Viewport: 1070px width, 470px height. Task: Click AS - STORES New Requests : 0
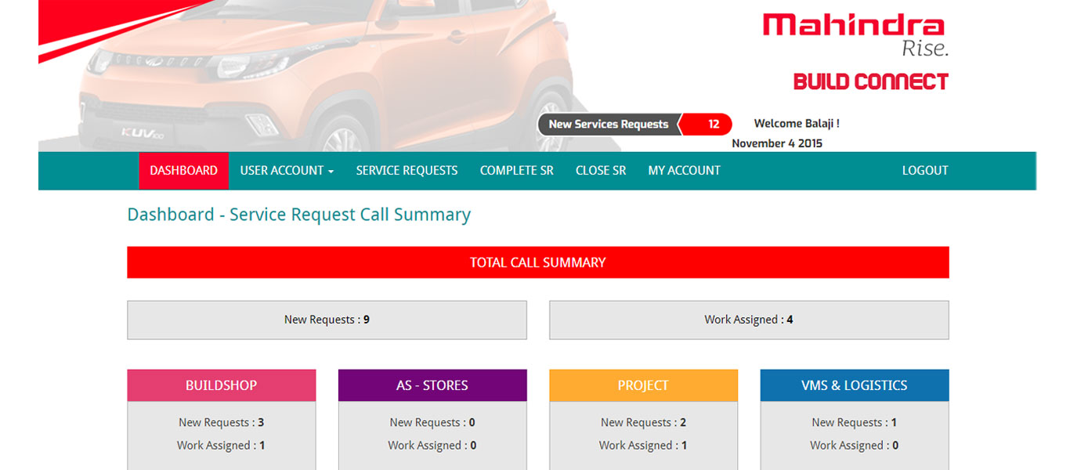[432, 423]
